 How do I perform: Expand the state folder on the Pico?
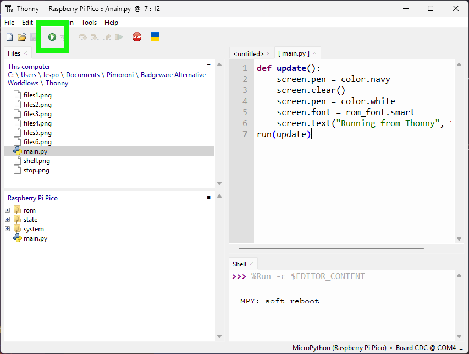pos(8,220)
